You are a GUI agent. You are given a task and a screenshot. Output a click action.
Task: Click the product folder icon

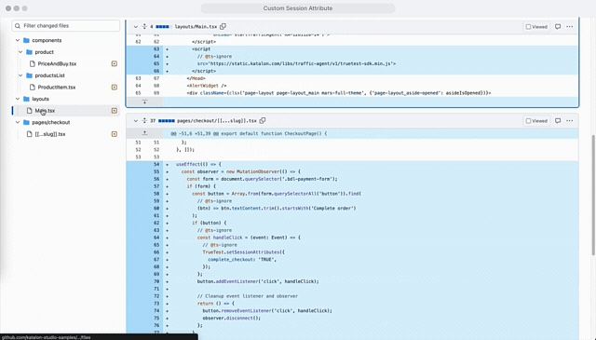[29, 52]
